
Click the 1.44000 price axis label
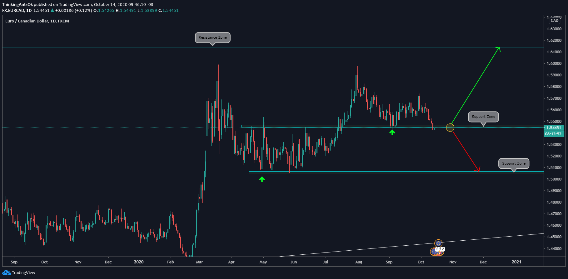(554, 249)
